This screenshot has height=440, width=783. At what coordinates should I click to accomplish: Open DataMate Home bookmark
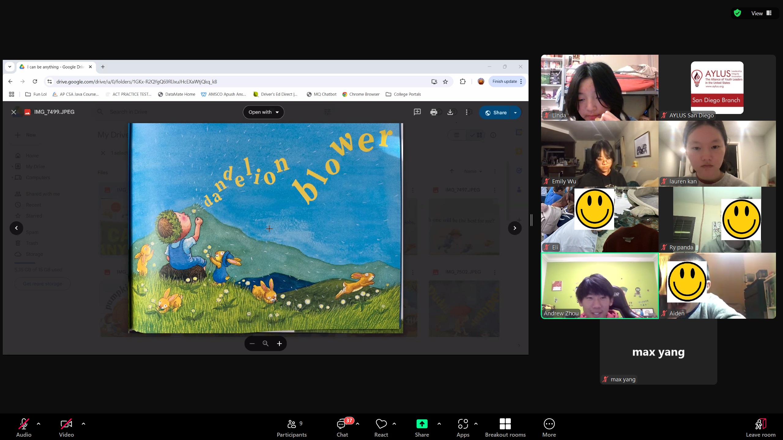point(176,94)
